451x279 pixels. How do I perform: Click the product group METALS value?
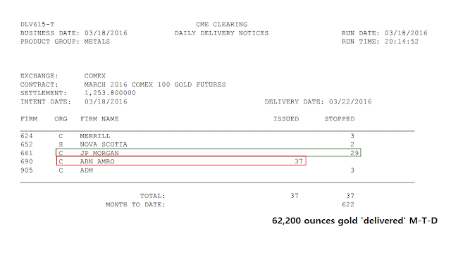(97, 42)
